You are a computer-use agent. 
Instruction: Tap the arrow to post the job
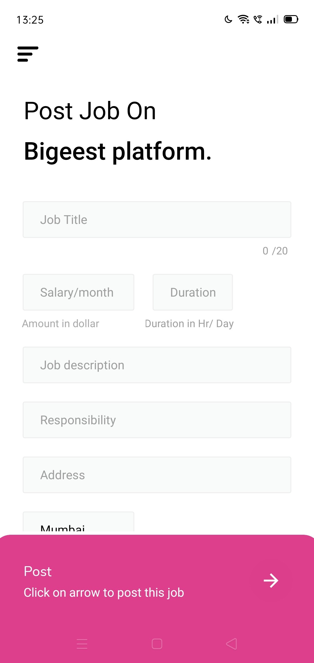point(271,581)
